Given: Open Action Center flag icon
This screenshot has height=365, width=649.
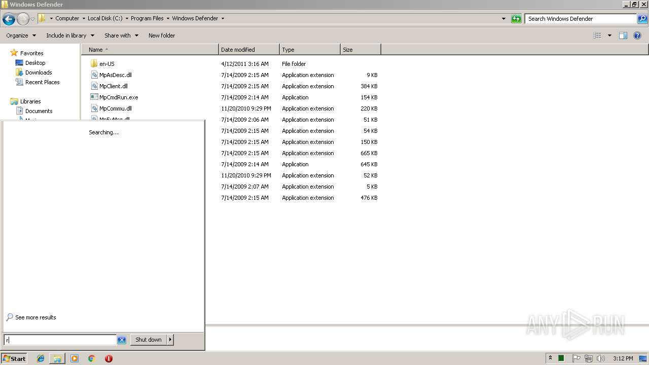Looking at the screenshot, I should point(576,358).
